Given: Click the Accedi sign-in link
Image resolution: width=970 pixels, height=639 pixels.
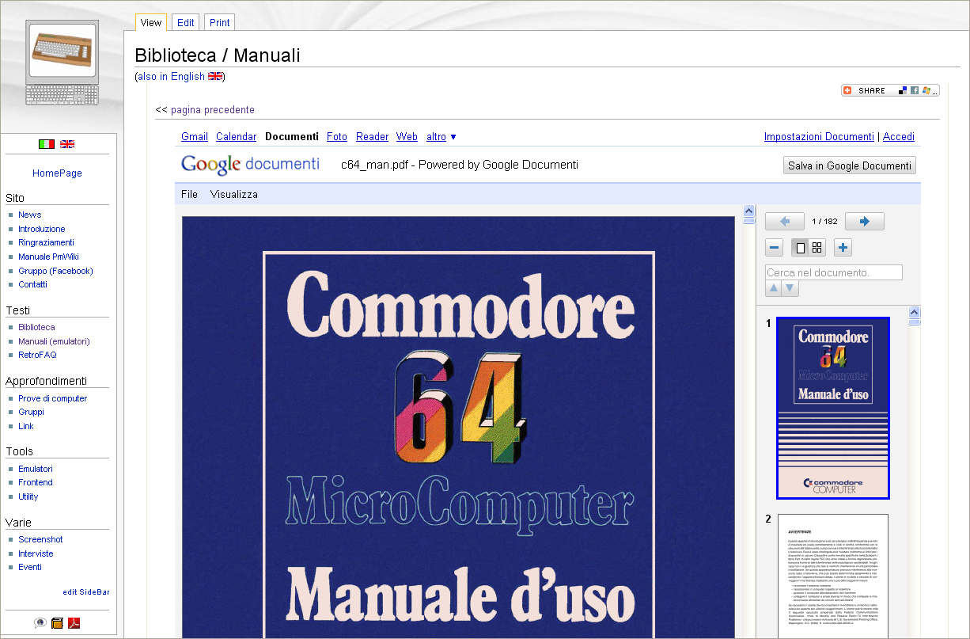Looking at the screenshot, I should point(899,137).
